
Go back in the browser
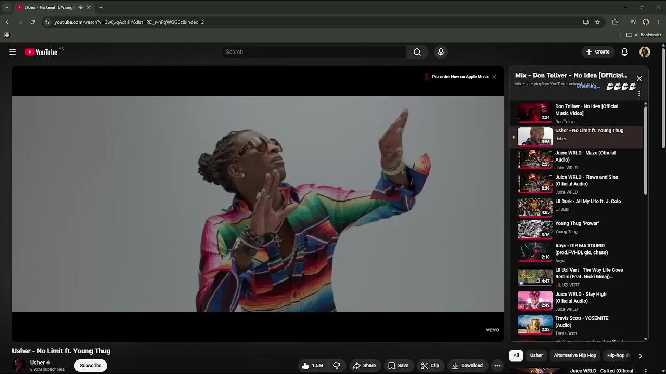(7, 22)
